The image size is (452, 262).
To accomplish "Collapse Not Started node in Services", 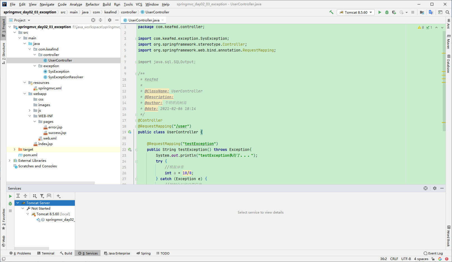I will pyautogui.click(x=23, y=209).
